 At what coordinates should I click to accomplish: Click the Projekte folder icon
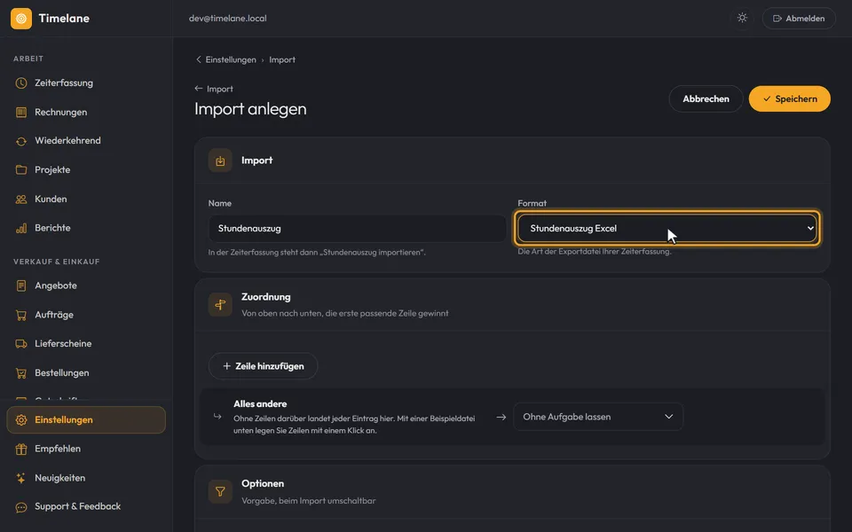[x=21, y=170]
